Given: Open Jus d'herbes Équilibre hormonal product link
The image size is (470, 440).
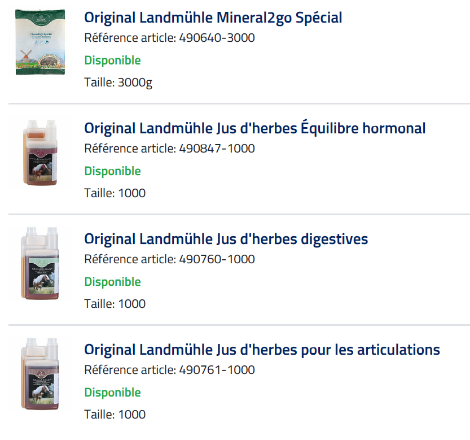Looking at the screenshot, I should pos(254,128).
